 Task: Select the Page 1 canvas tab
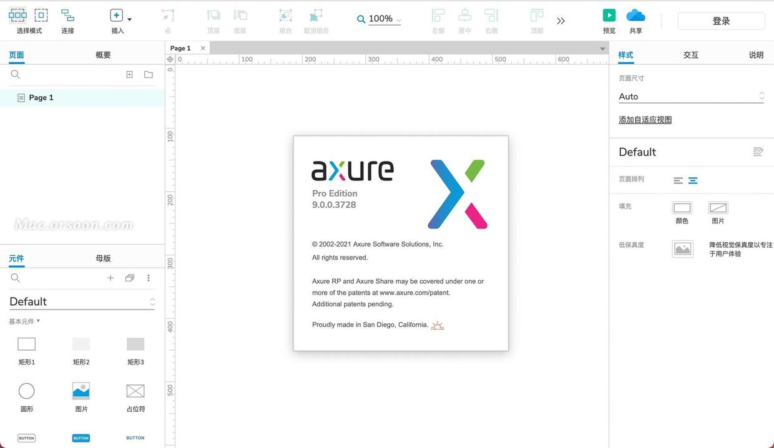(x=180, y=48)
